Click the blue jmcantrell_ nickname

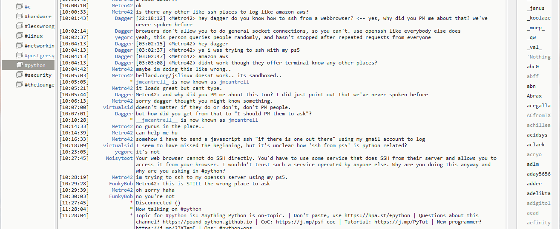point(152,82)
